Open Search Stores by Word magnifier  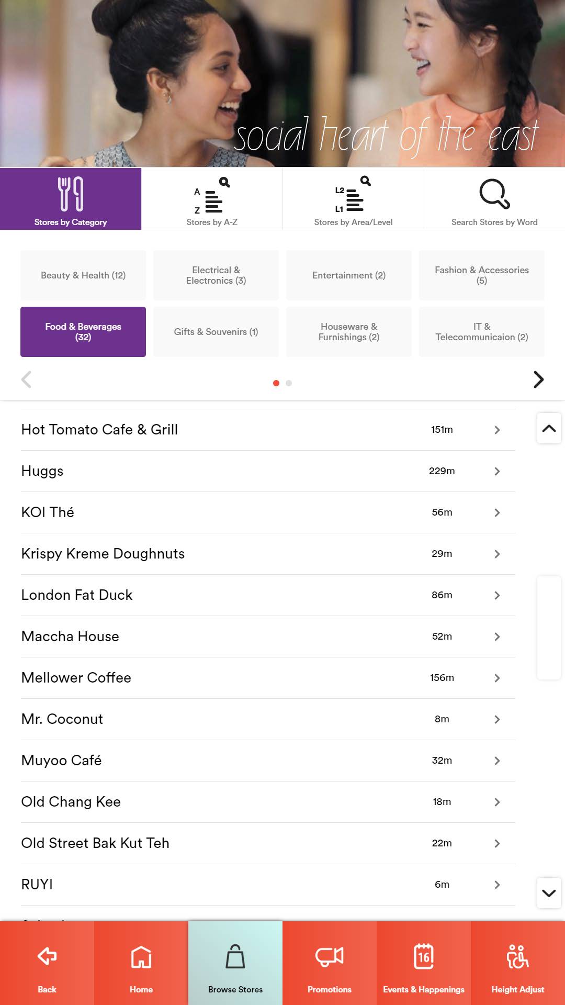point(494,194)
